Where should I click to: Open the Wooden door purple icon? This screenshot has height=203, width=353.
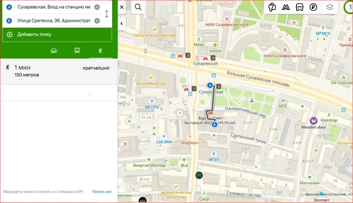pyautogui.click(x=314, y=121)
